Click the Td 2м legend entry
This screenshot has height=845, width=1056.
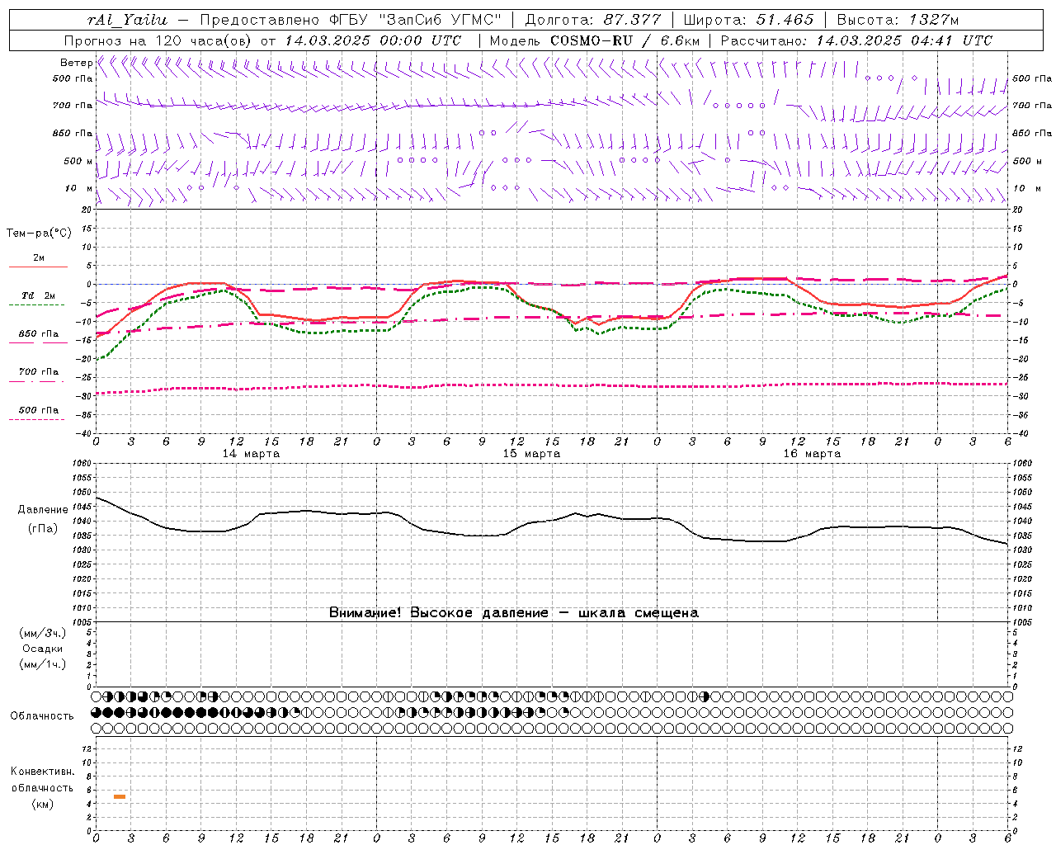click(39, 295)
